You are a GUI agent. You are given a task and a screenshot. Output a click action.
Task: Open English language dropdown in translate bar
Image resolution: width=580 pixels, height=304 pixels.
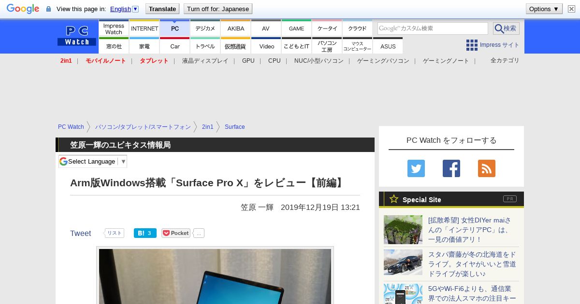(124, 9)
